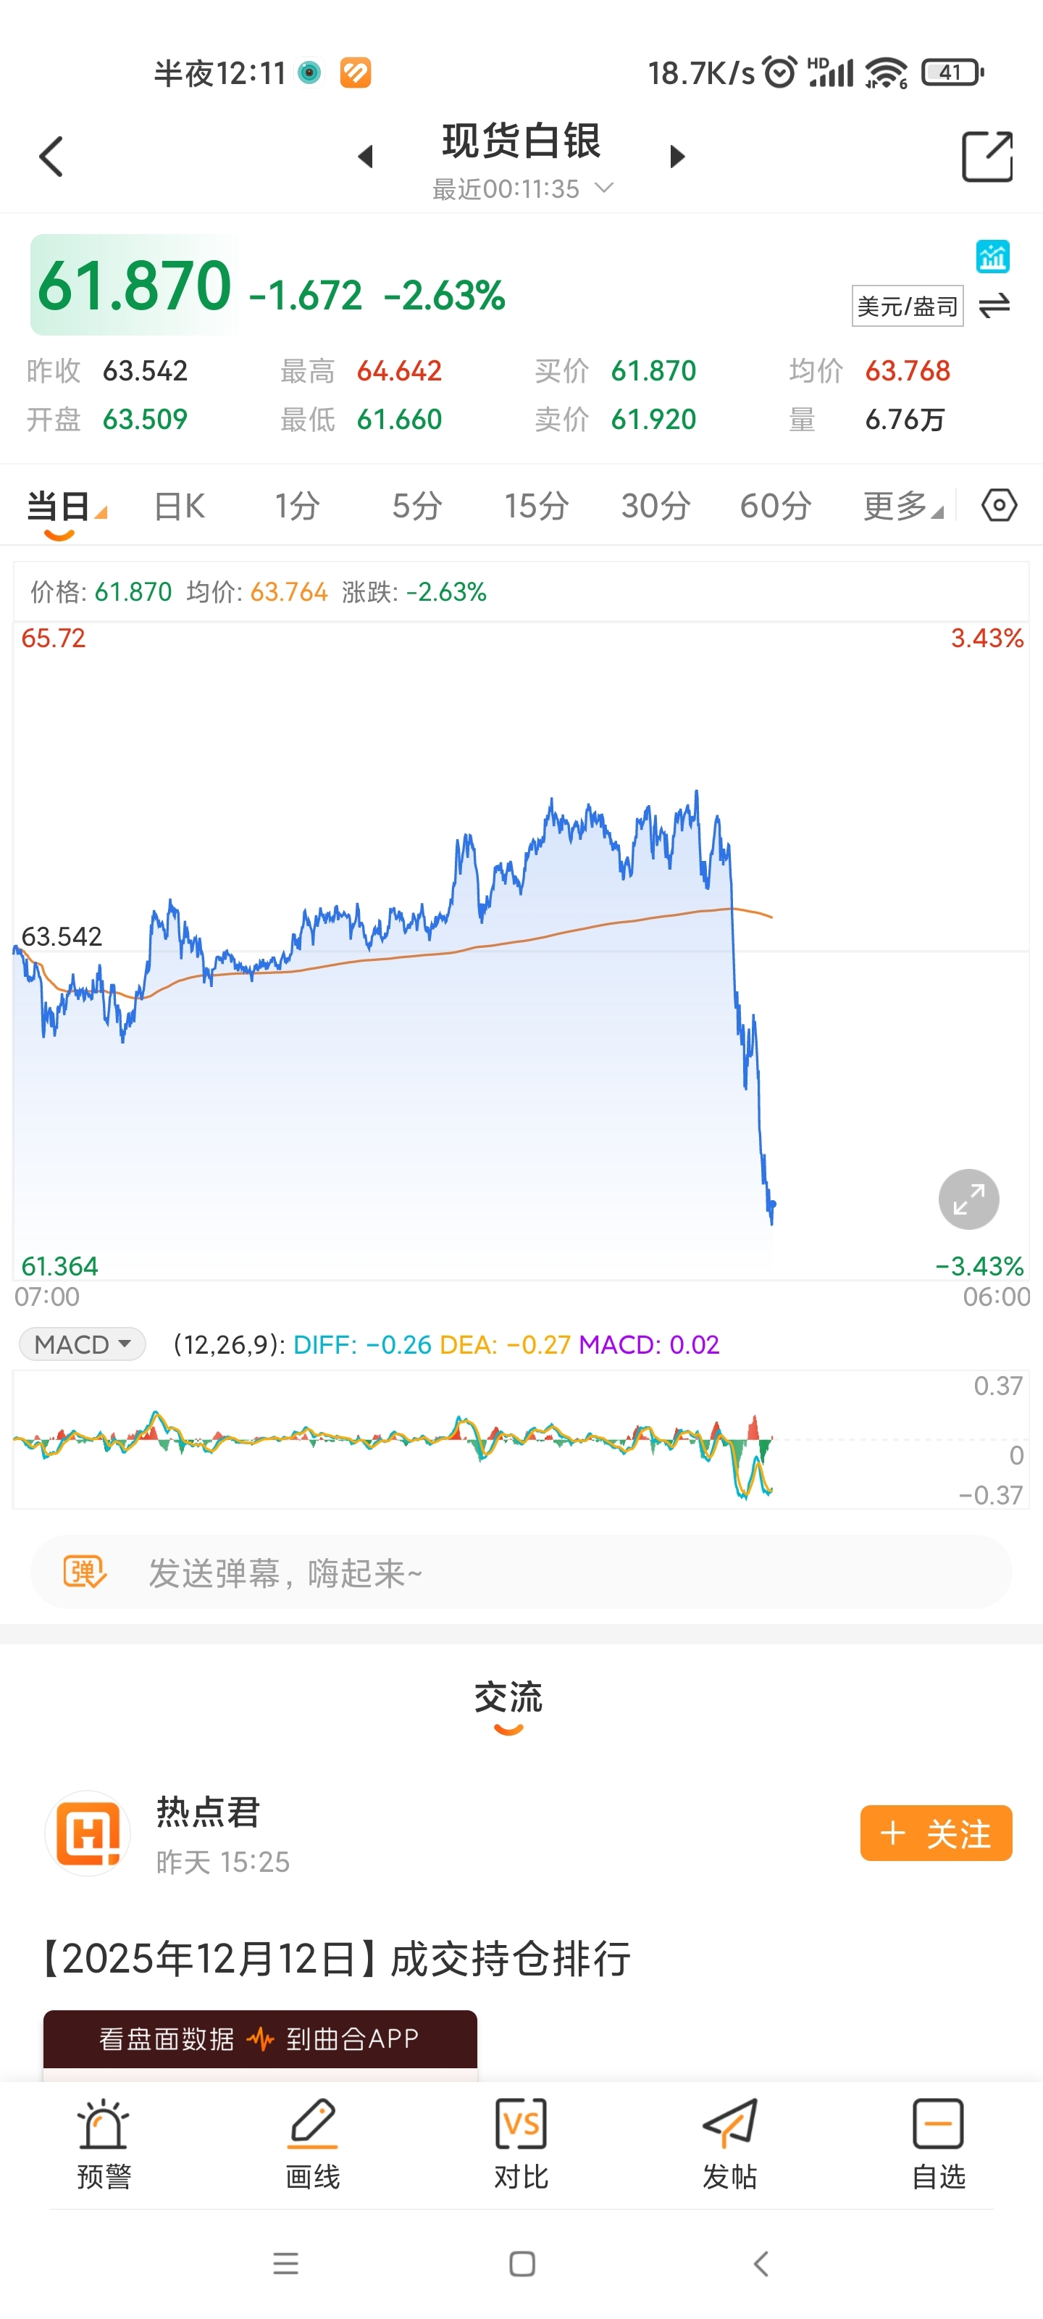Go to next symbol with right triangle
This screenshot has width=1043, height=2319.
pyautogui.click(x=677, y=157)
